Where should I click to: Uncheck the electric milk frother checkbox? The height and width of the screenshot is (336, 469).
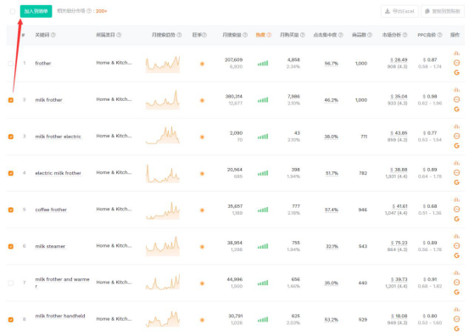(10, 173)
